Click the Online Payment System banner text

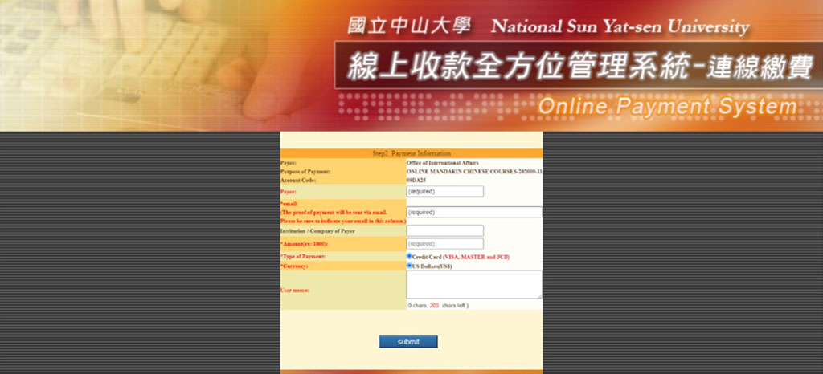point(667,106)
